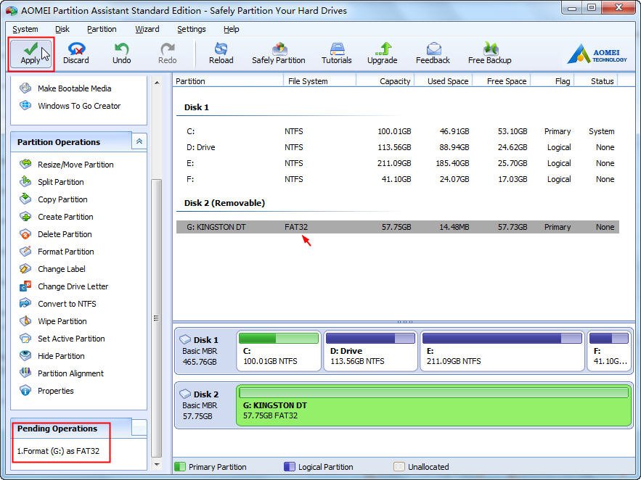Viewport: 641px width, 480px height.
Task: Click the Upgrade toolbar icon
Action: 383,54
